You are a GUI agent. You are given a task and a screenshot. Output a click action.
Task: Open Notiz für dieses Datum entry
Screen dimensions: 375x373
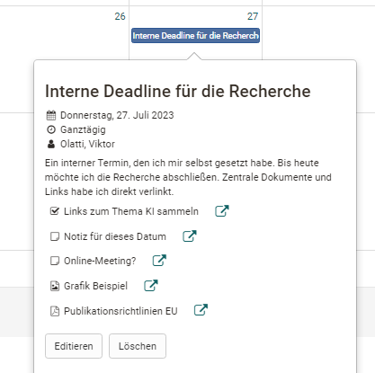(115, 236)
